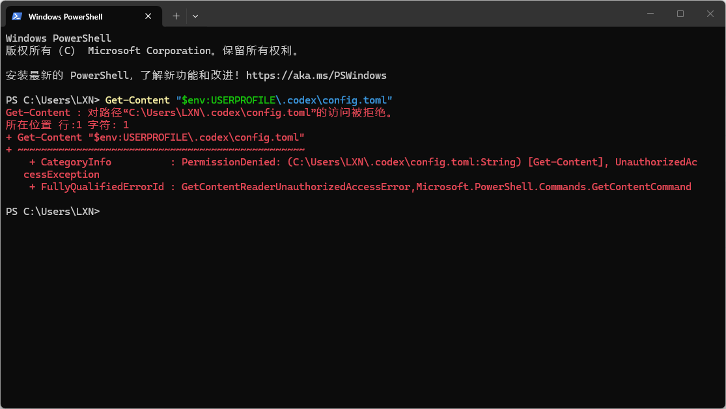Click the "$env:USERPROFILE\.codex\config.toml" argument in the typed command
Screen dimensions: 726x409
285,100
